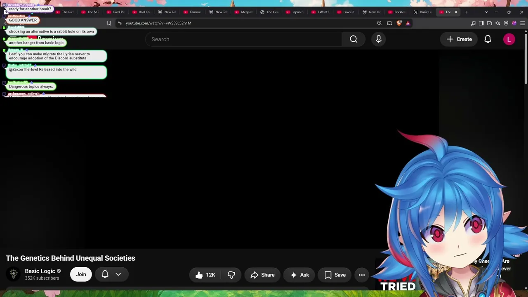Click the Create button
The height and width of the screenshot is (297, 528).
click(459, 39)
